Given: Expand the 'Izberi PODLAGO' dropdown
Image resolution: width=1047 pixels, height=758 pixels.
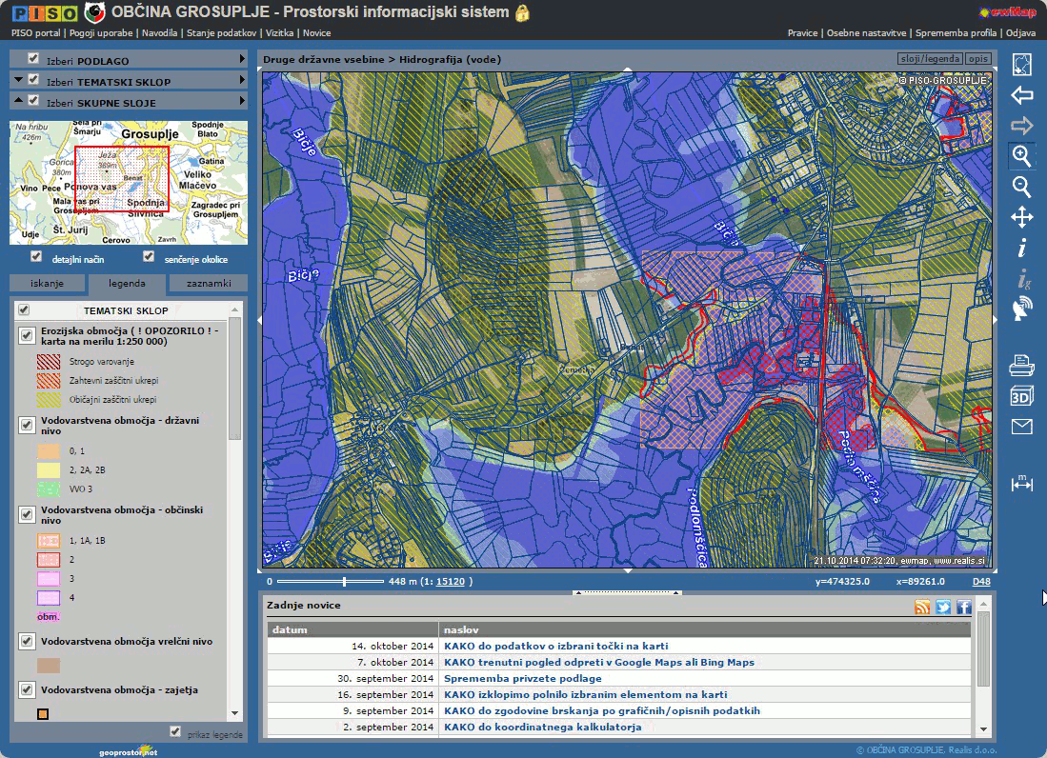Looking at the screenshot, I should point(243,59).
